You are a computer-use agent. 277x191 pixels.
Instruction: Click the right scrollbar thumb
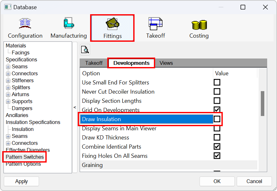pos(263,103)
